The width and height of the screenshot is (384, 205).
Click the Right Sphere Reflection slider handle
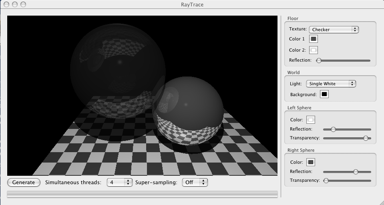click(356, 171)
